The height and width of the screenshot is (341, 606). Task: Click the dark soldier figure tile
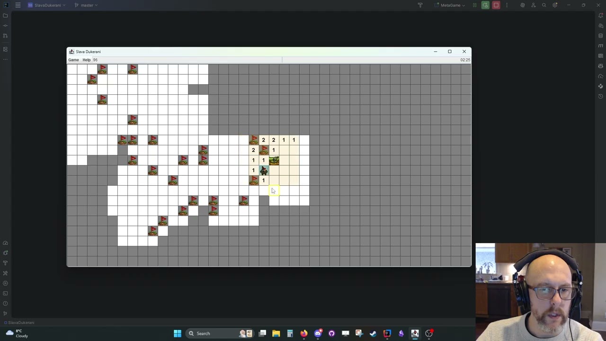point(264,170)
